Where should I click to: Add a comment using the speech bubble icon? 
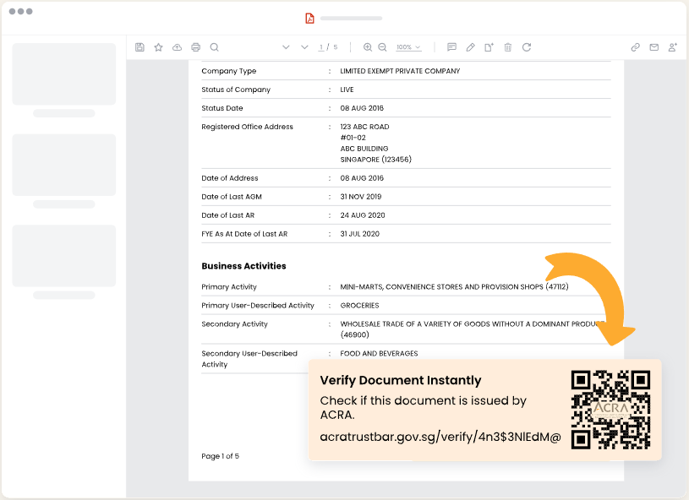tap(451, 47)
